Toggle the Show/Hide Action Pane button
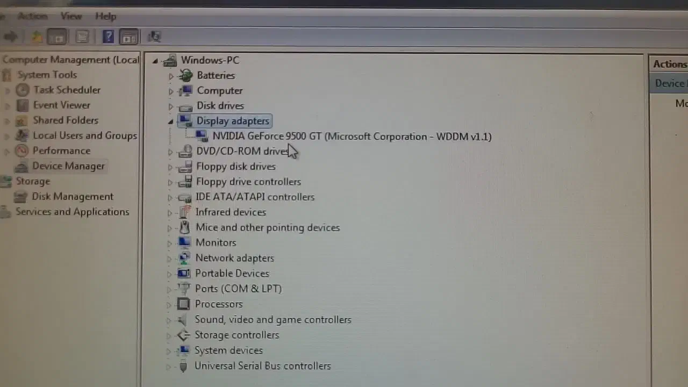 [x=129, y=37]
